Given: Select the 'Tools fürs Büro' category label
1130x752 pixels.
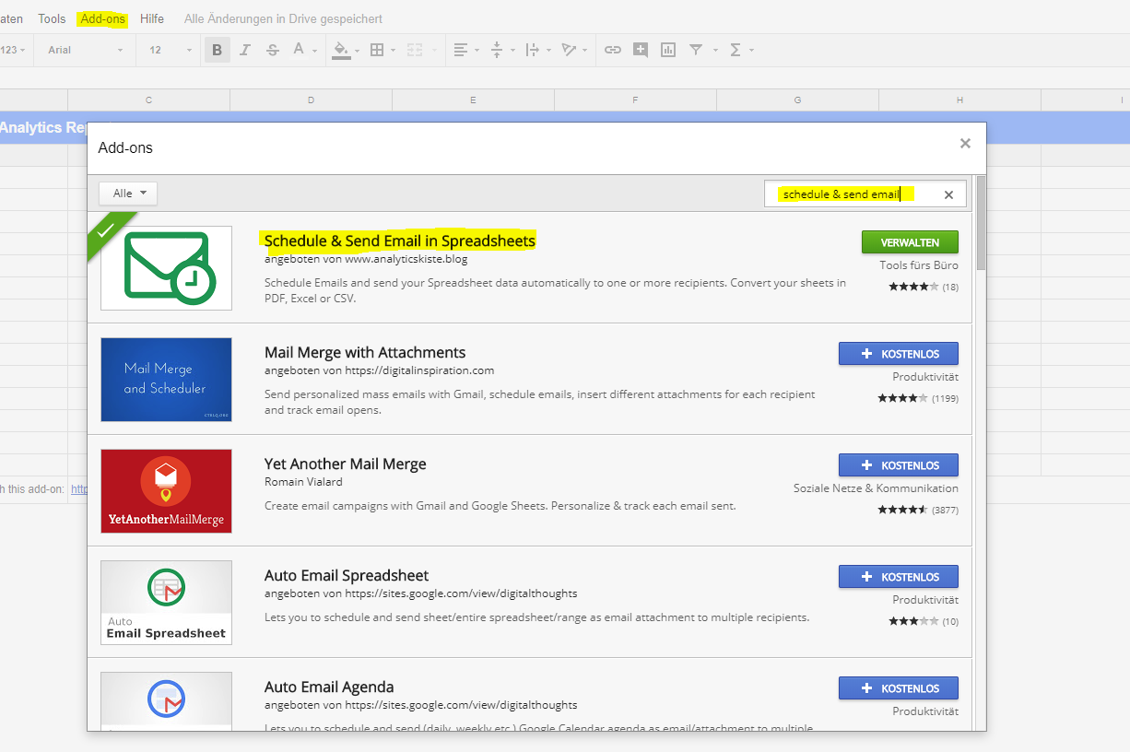Looking at the screenshot, I should click(x=919, y=265).
